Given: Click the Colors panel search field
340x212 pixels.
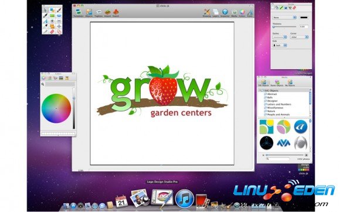Looking at the screenshot, I should (x=60, y=84).
